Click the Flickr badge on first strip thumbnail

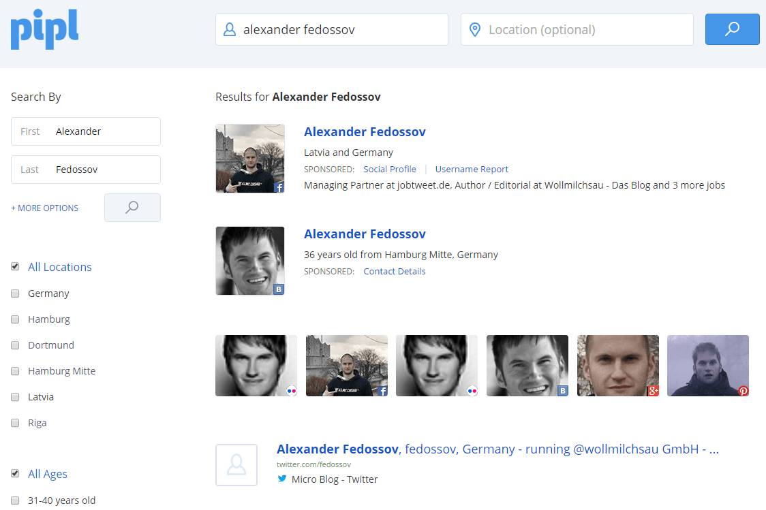pyautogui.click(x=291, y=390)
